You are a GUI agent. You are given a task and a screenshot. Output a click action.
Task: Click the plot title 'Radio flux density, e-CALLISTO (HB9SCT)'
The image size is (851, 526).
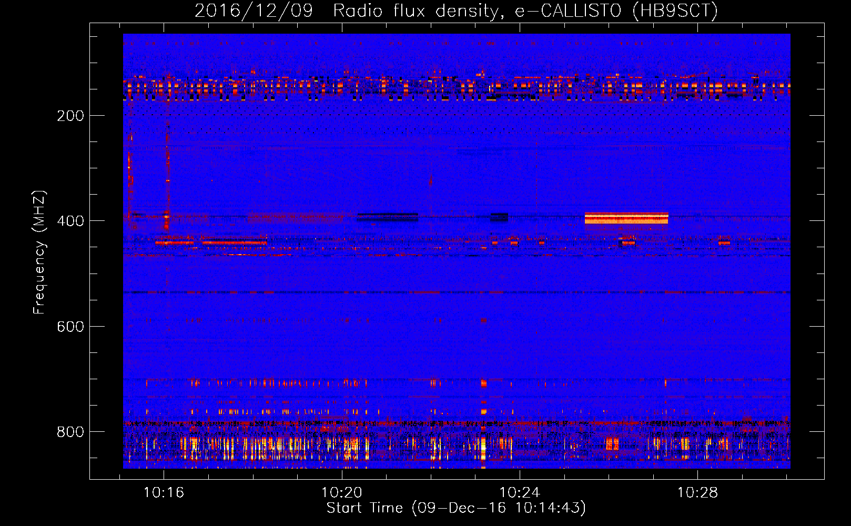(525, 11)
